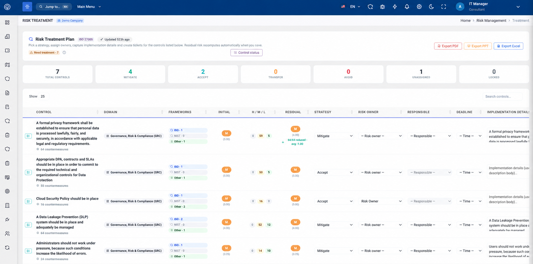
Task: Open Risk owner dropdown for DPA contracts row
Action: pyautogui.click(x=380, y=173)
